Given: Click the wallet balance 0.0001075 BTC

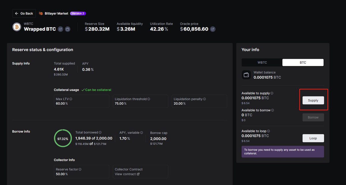Looking at the screenshot, I should pos(267,77).
